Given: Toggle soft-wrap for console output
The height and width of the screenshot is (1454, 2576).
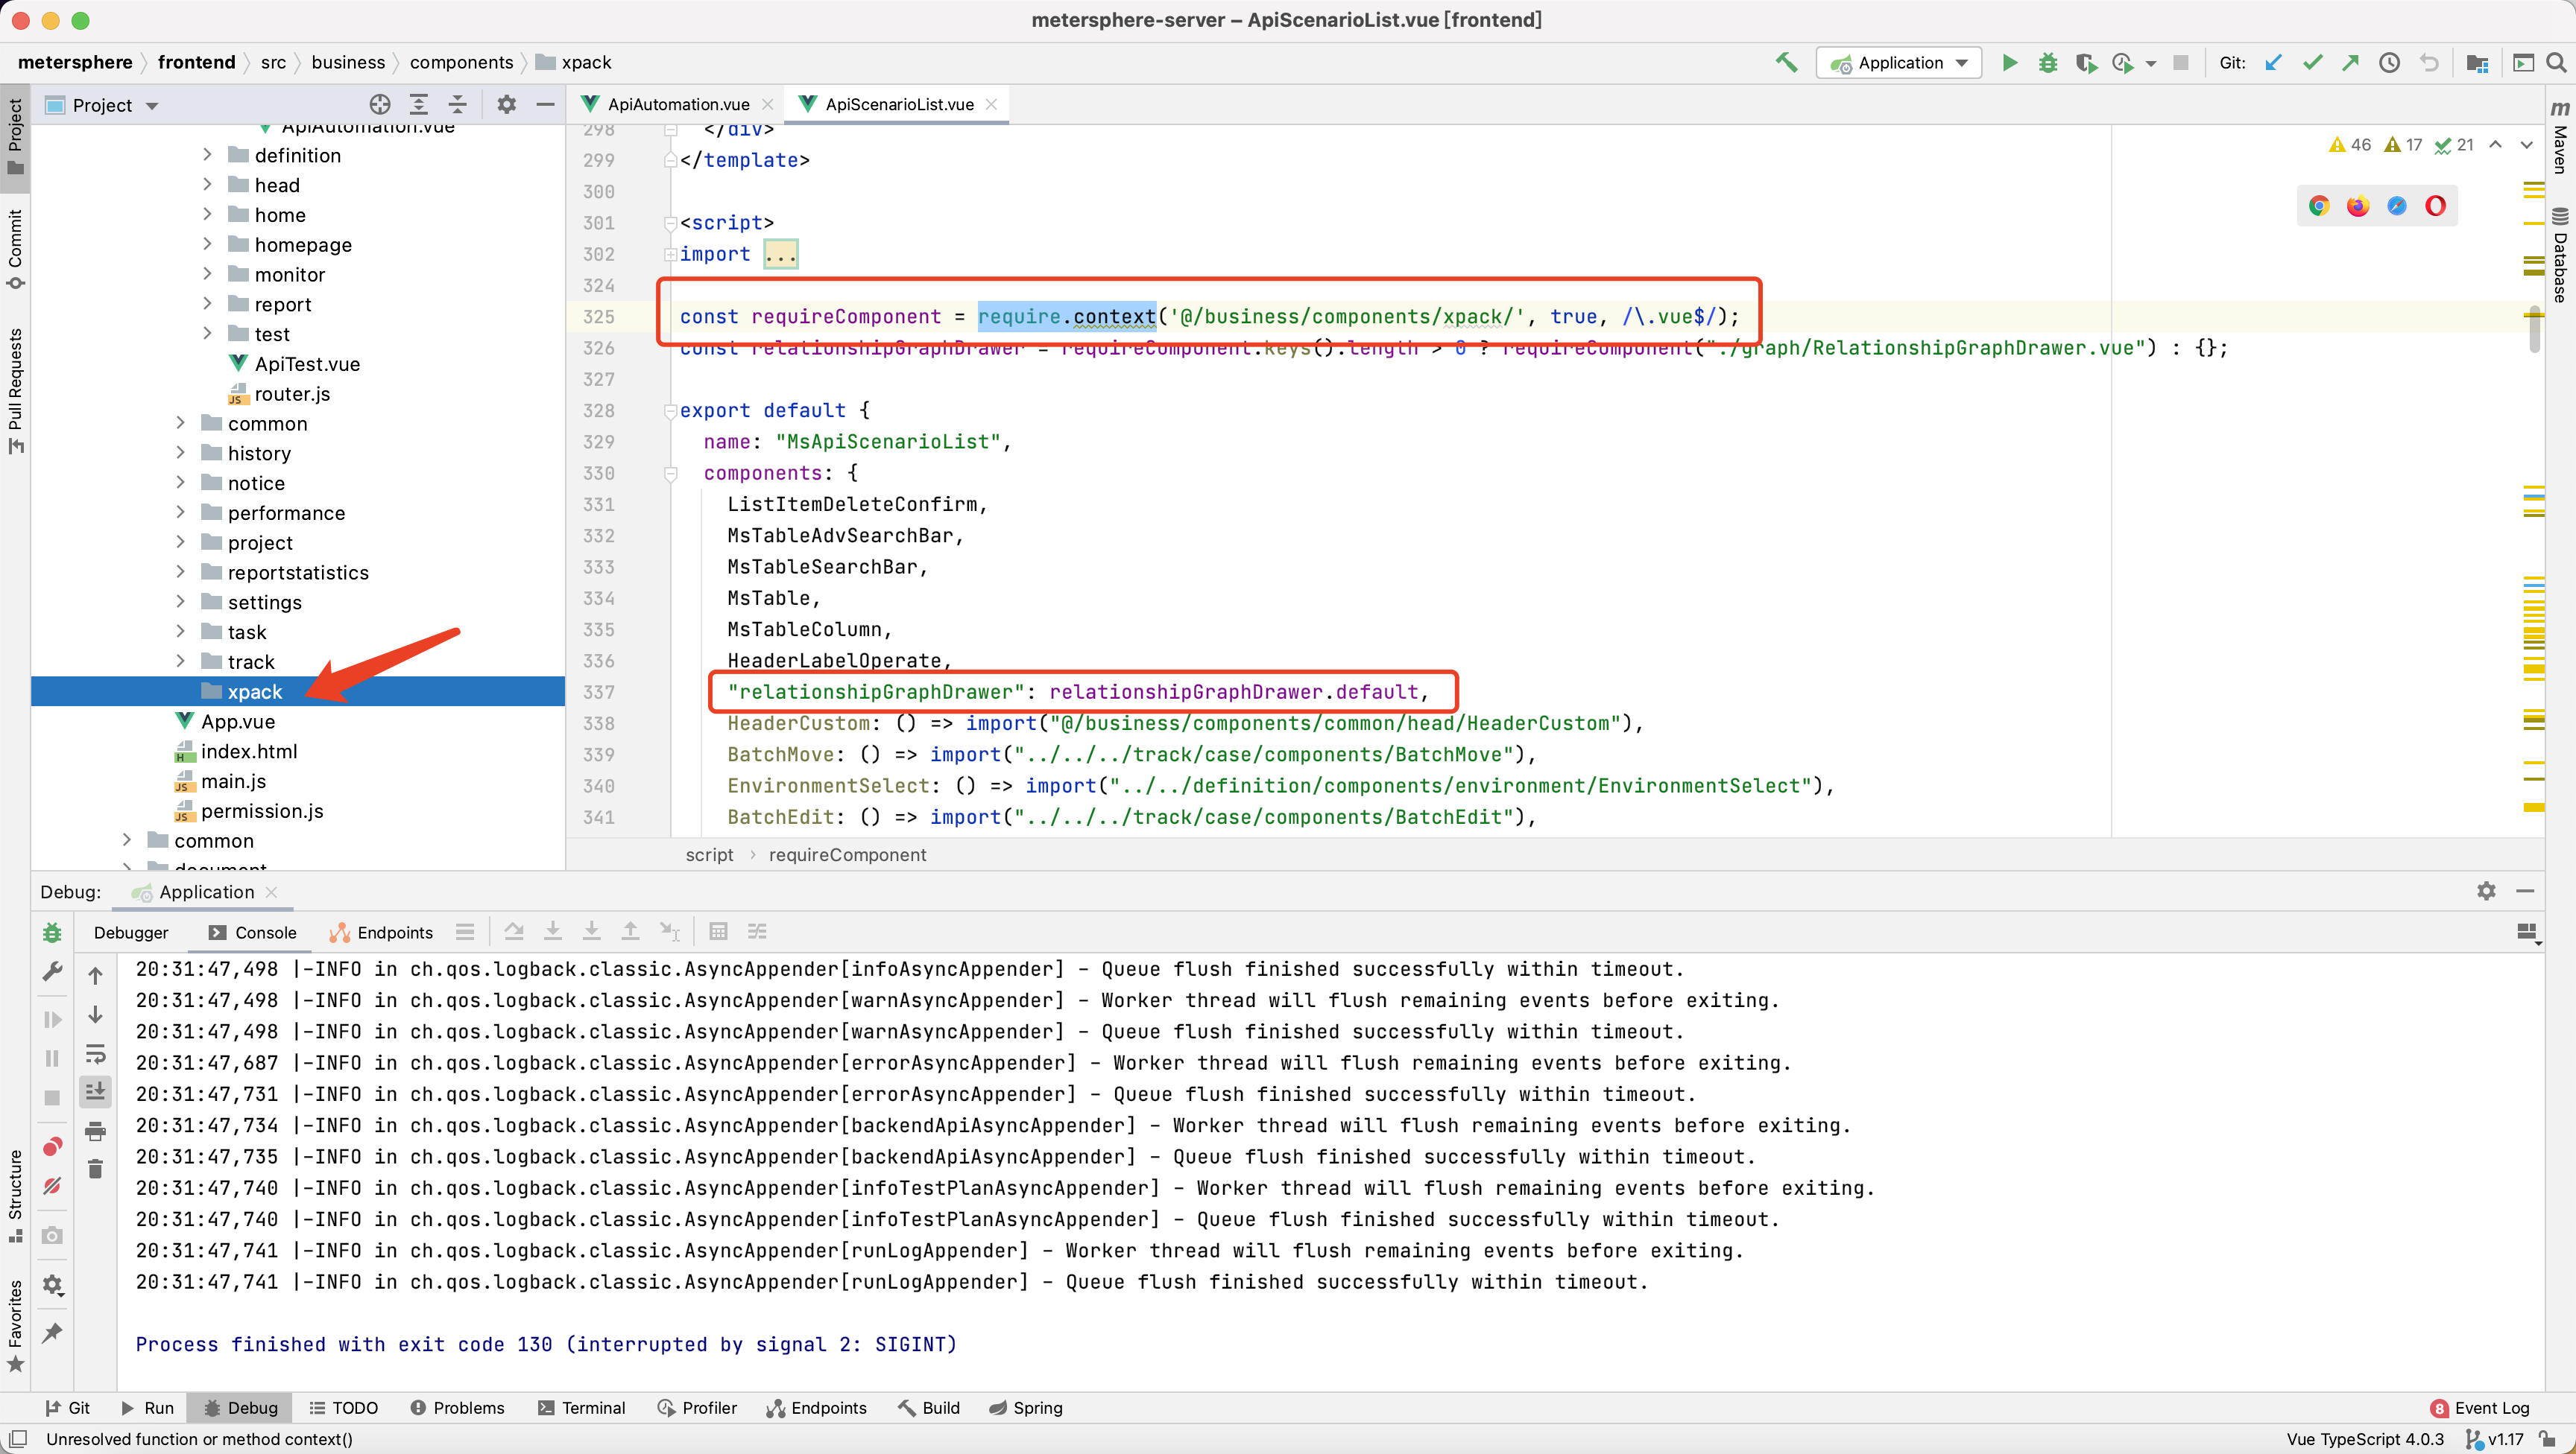Looking at the screenshot, I should pos(96,1055).
